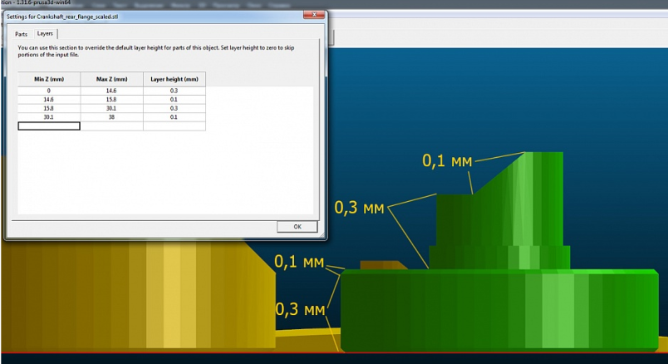Select the Min Z cell showing 14.6
Image resolution: width=668 pixels, height=364 pixels.
pyautogui.click(x=49, y=100)
